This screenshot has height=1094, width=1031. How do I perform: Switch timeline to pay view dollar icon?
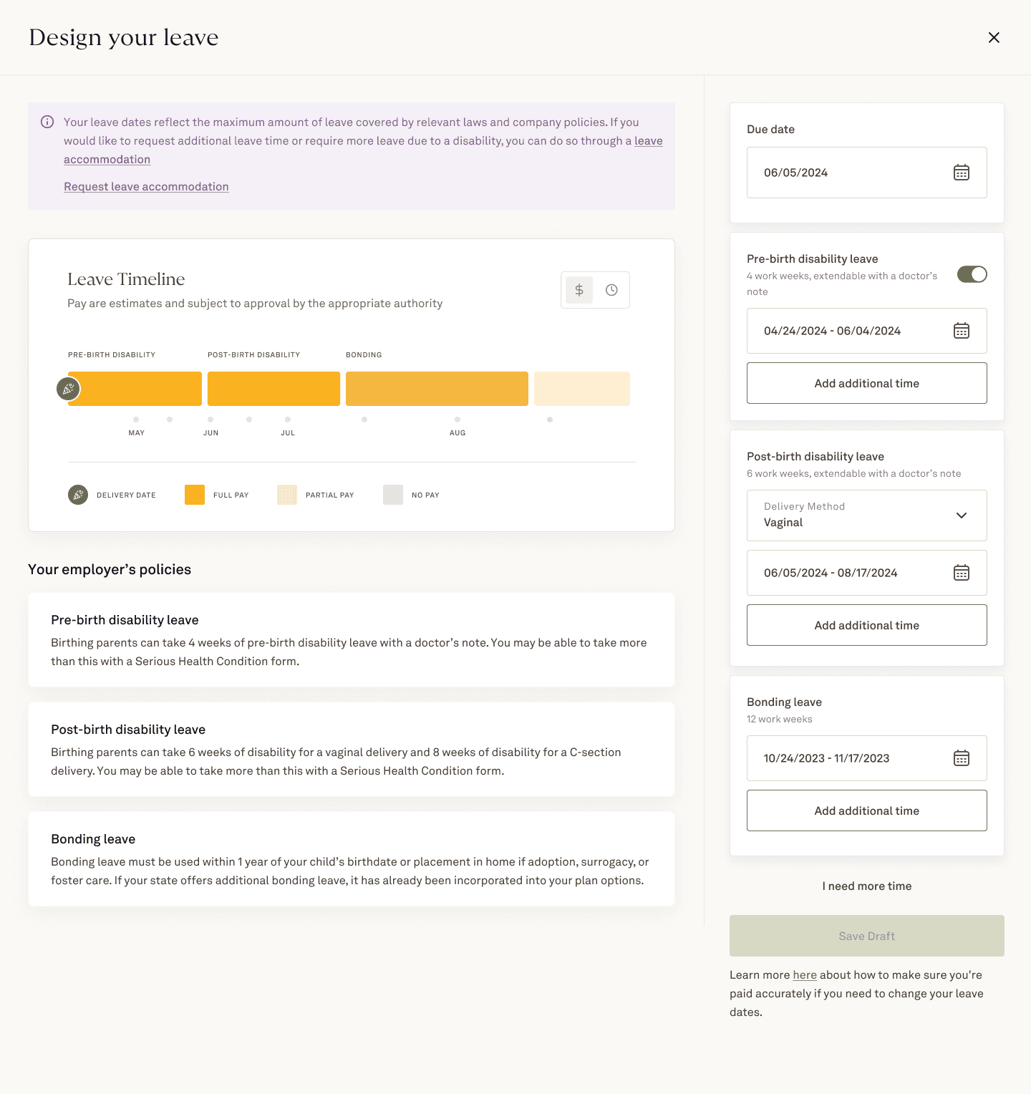click(579, 290)
